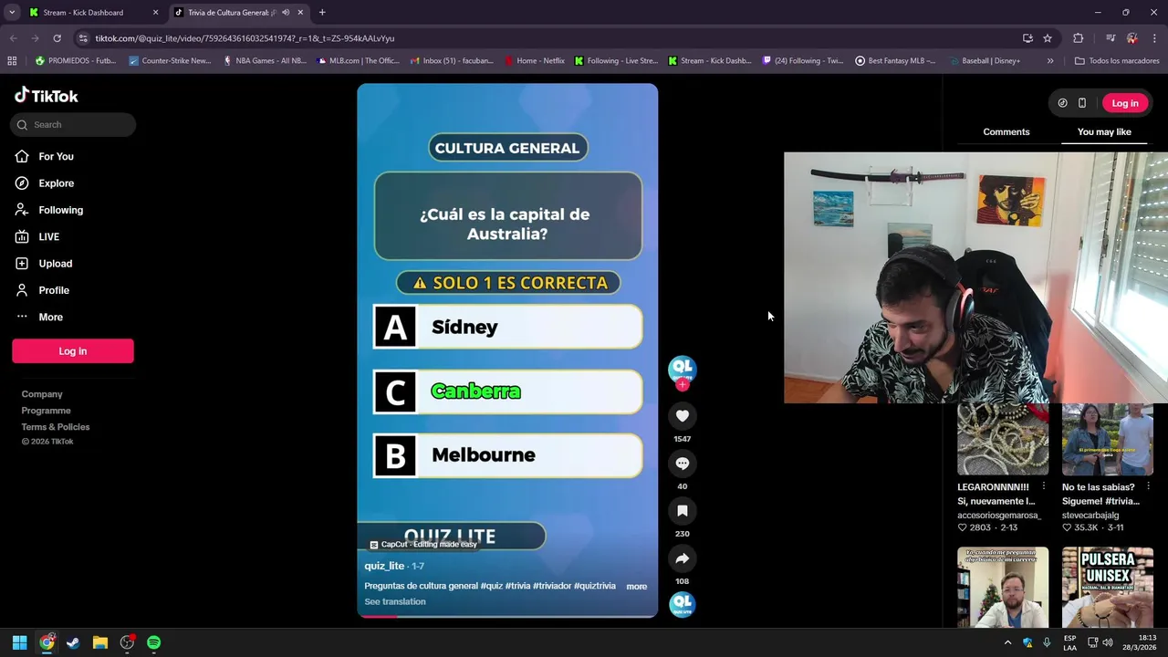Screen dimensions: 1168x657
Task: Open PROMIEDOS bookmark
Action: pos(76,61)
